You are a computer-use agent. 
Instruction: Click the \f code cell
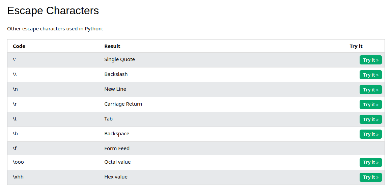pyautogui.click(x=15, y=148)
